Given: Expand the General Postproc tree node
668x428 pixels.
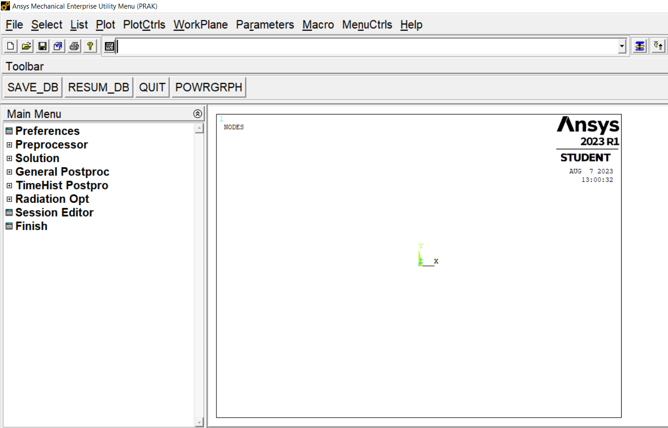Looking at the screenshot, I should (x=9, y=172).
